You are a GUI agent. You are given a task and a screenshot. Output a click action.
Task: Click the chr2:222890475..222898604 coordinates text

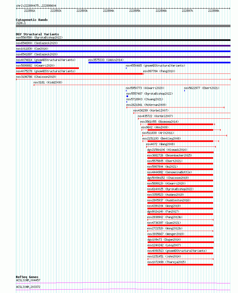[36, 6]
